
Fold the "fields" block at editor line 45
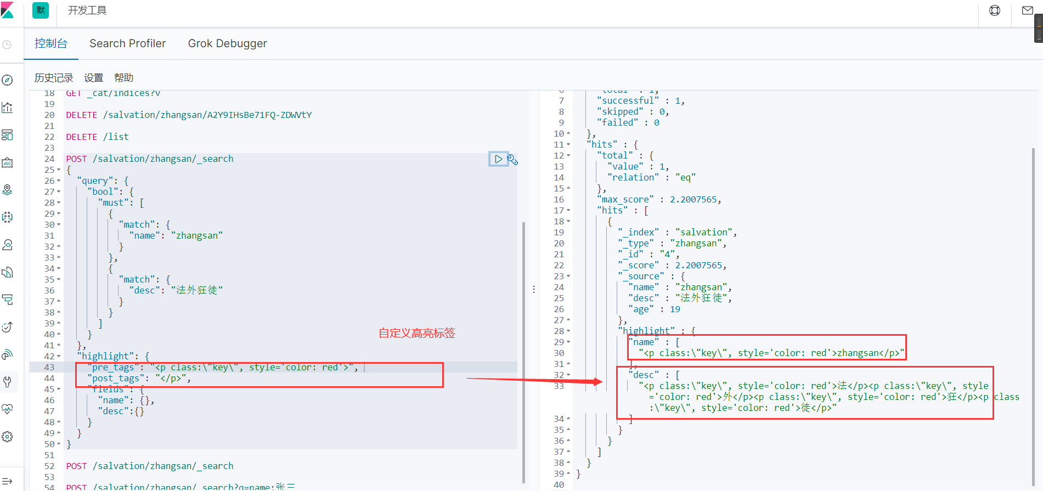[x=59, y=390]
